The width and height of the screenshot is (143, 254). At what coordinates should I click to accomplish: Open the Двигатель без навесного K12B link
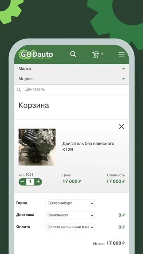[x=88, y=146]
